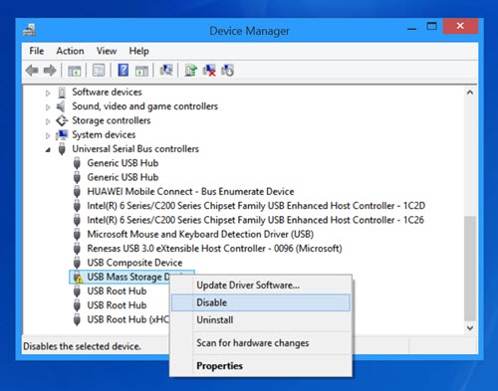Click the Device Manager title bar icon
This screenshot has width=498, height=391.
(x=29, y=30)
